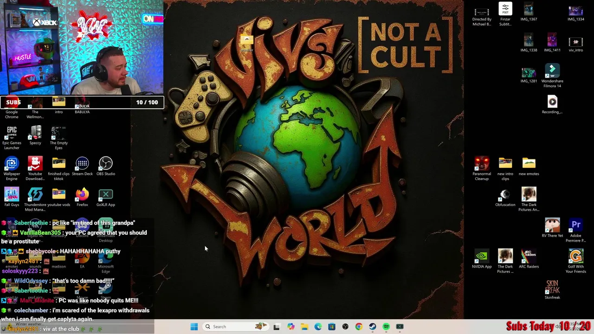The height and width of the screenshot is (334, 594).
Task: Open The Empty Eyes game shortcut
Action: coord(59,137)
